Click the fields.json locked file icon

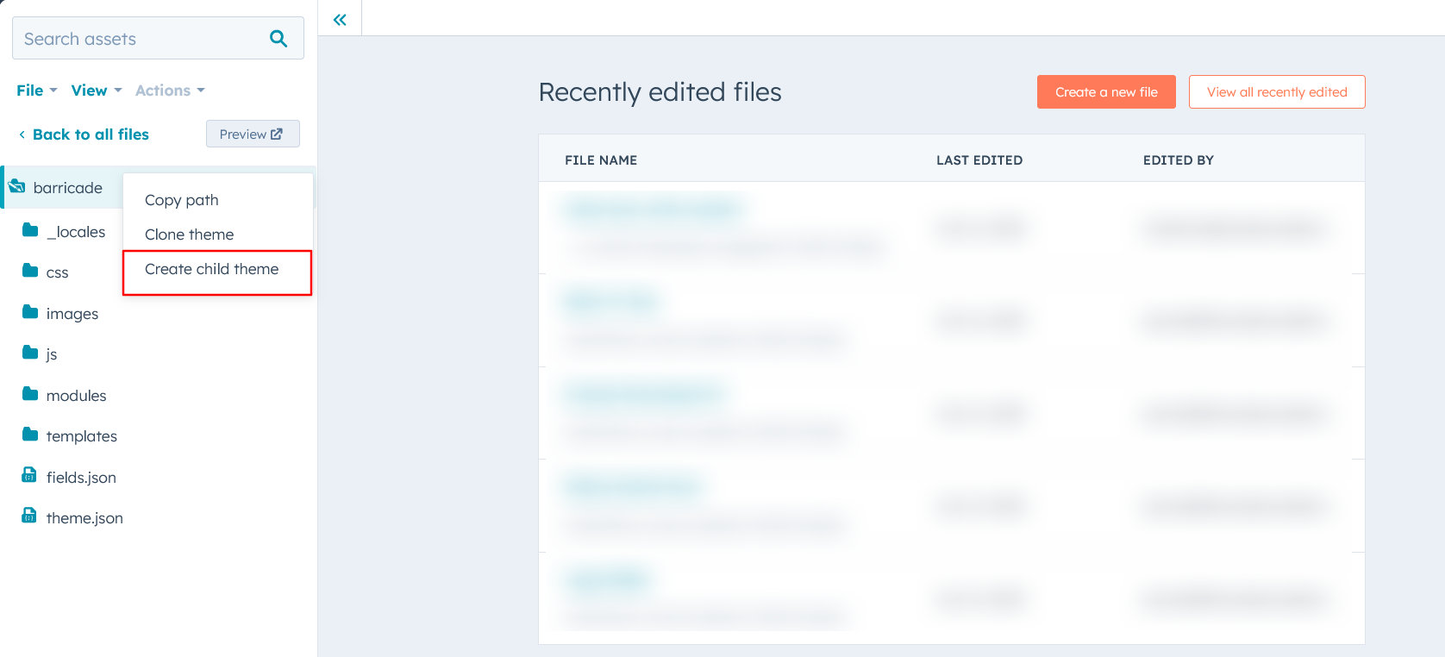pos(28,476)
